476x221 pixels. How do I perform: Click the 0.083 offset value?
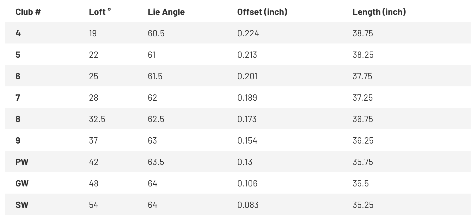pos(248,205)
